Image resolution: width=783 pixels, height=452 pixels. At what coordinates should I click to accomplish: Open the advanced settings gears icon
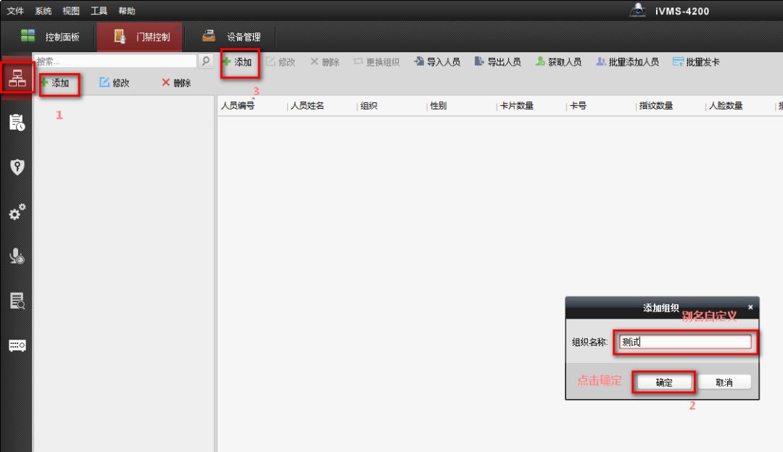pos(17,212)
